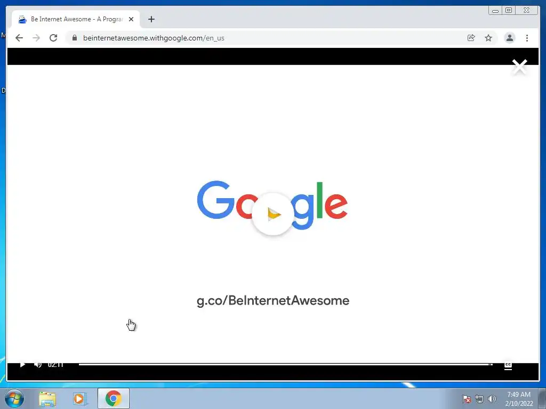This screenshot has width=546, height=409.
Task: Open Action Center flag in tray
Action: point(467,399)
